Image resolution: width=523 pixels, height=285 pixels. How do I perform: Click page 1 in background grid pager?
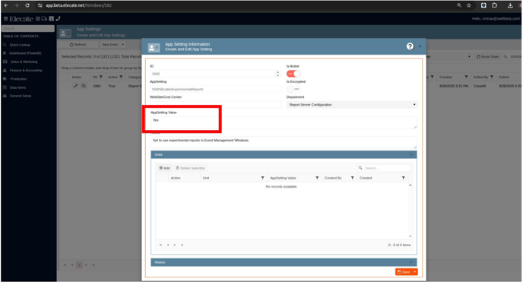[79, 265]
